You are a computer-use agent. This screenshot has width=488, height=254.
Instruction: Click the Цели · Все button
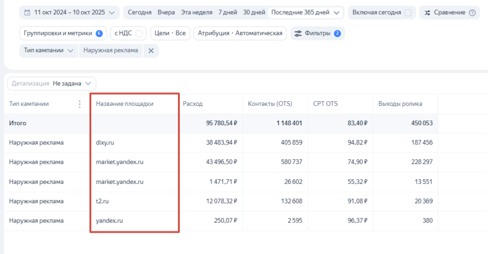pos(170,33)
